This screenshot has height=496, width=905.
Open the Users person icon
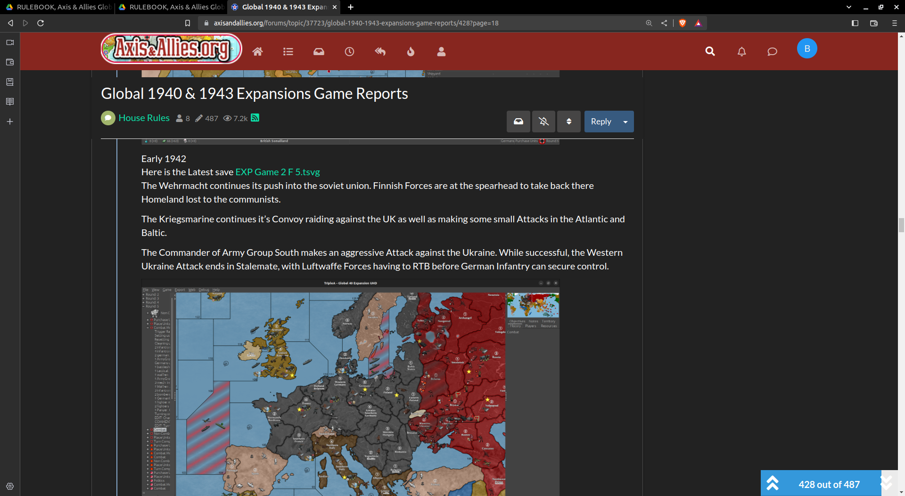[x=441, y=52]
